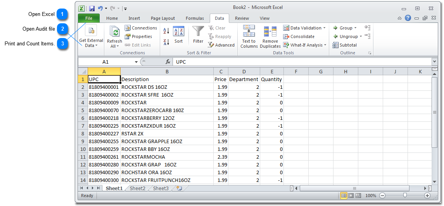Open Data Validation
Screen dimensions: 444x206
[x=302, y=28]
